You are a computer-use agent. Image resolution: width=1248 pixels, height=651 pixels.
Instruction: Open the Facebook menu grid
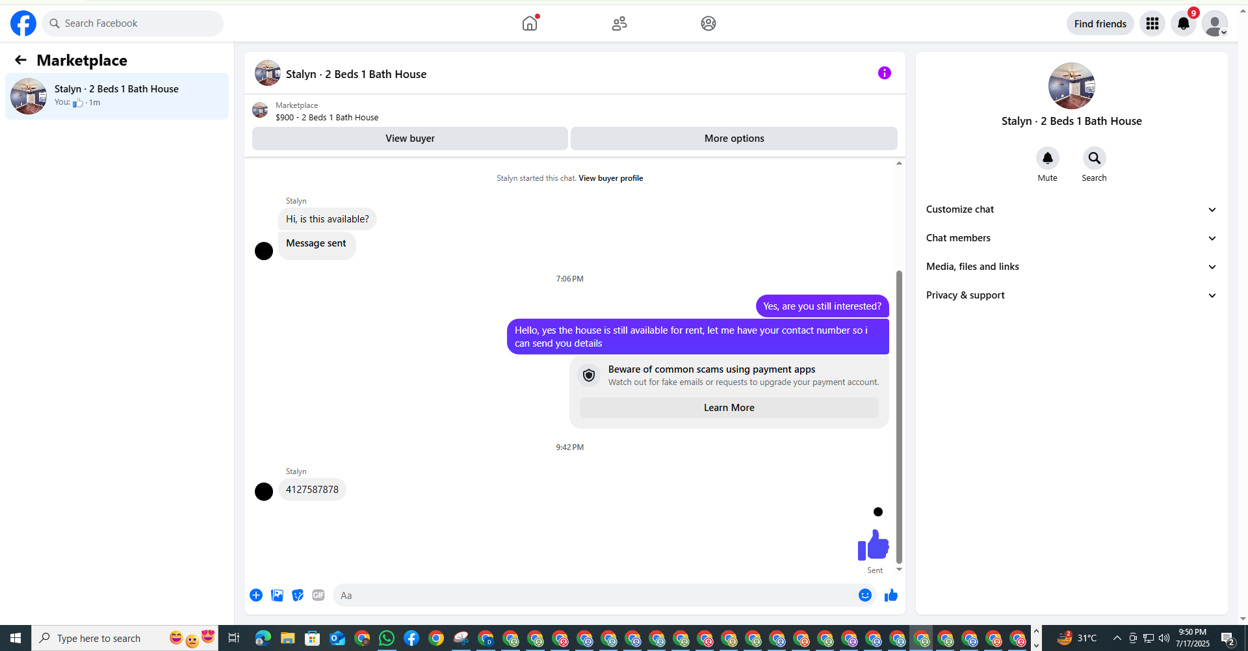click(1152, 23)
